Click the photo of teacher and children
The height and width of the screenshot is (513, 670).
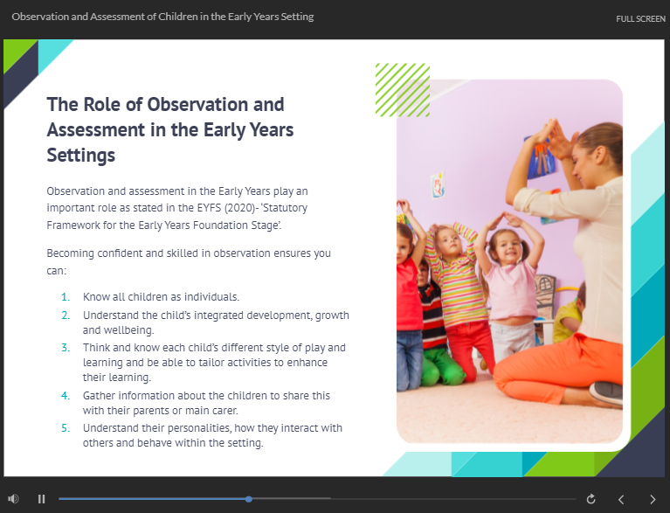tap(509, 260)
